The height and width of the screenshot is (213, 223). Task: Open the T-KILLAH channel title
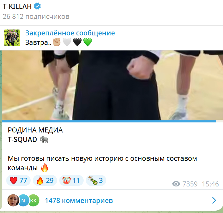click(17, 6)
